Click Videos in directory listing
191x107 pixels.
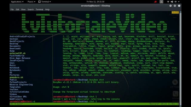13,94
